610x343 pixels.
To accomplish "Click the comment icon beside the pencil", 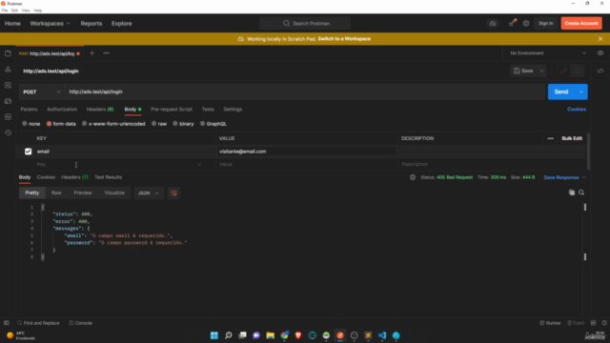I will point(578,71).
